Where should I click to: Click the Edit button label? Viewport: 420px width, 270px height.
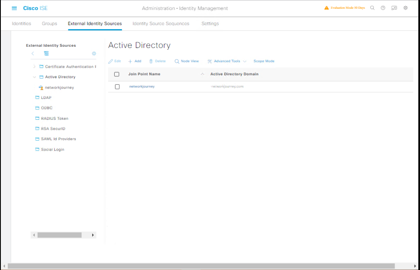point(118,61)
